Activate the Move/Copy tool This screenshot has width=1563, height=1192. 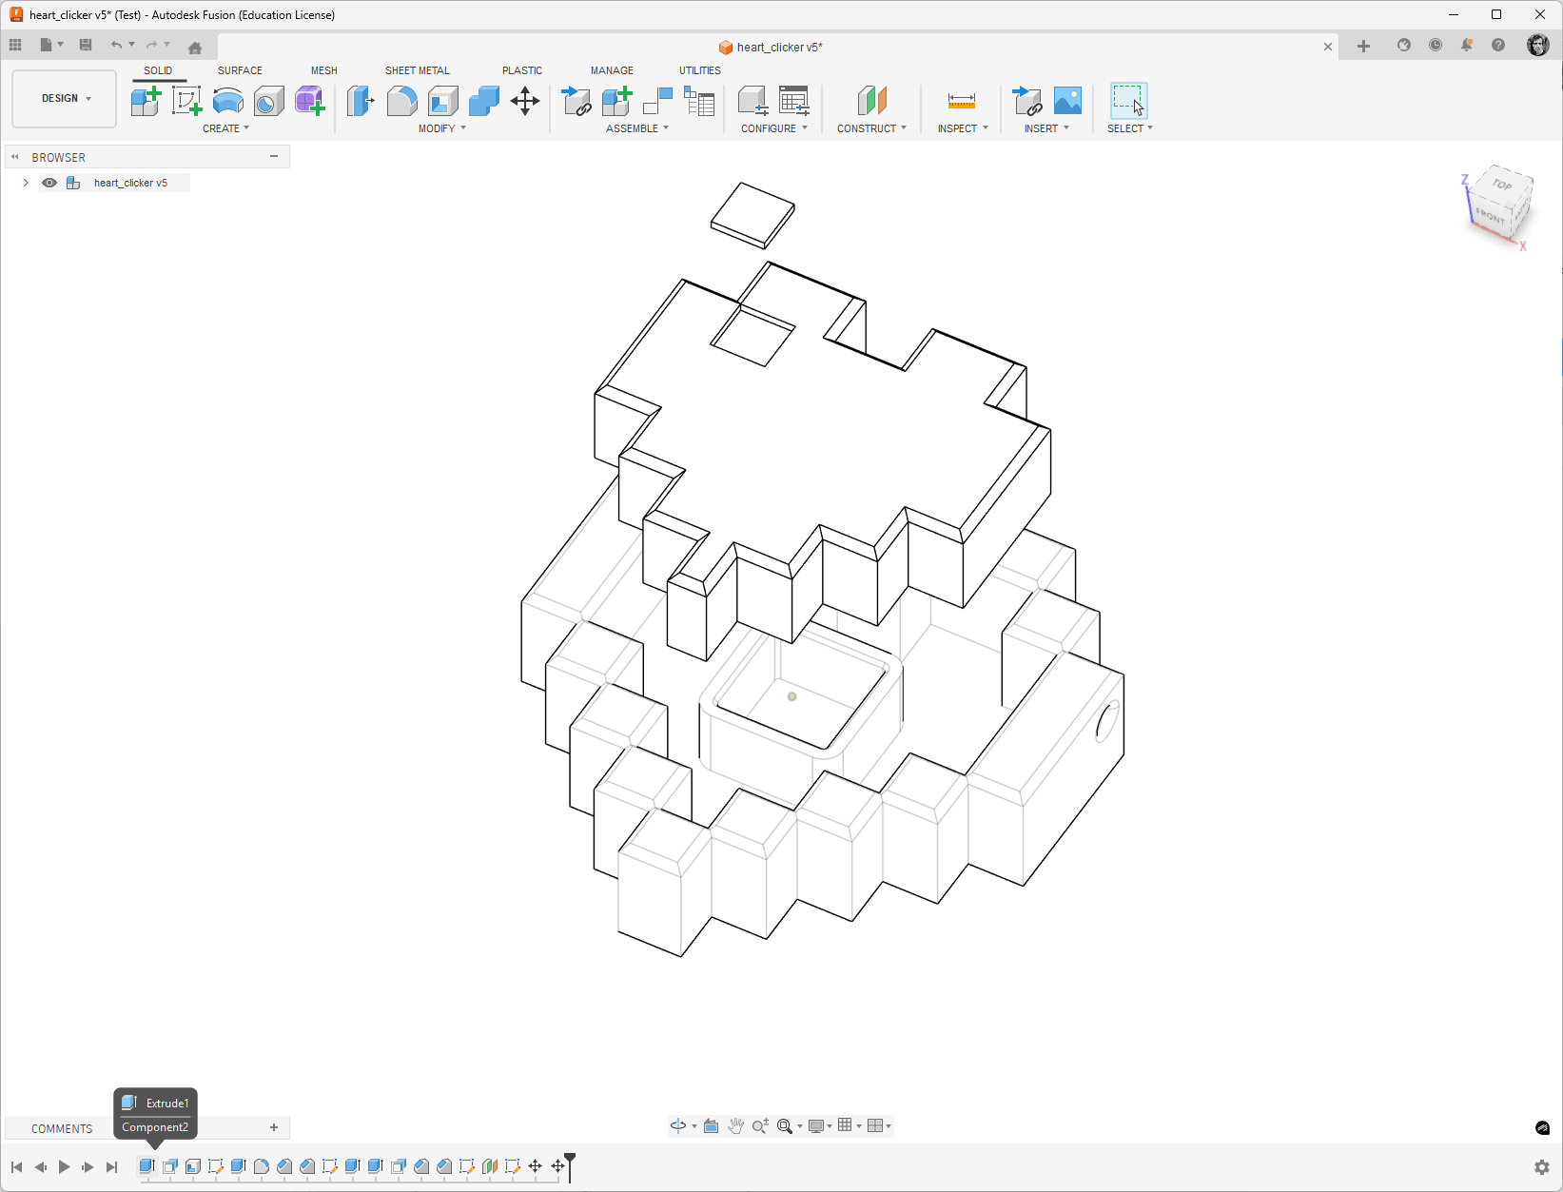524,101
